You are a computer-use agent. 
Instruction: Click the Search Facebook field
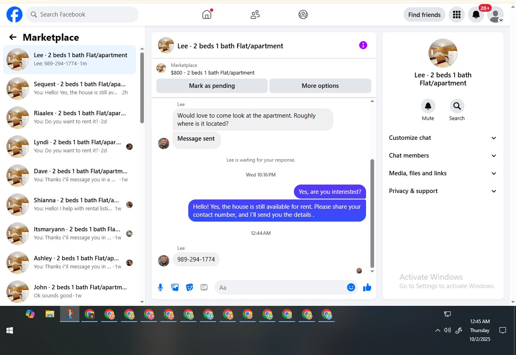click(82, 15)
